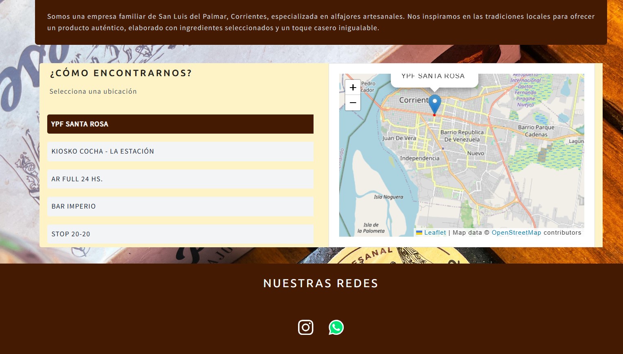Click the Juan De Vera map label
Screen dimensions: 623x354
(x=399, y=139)
